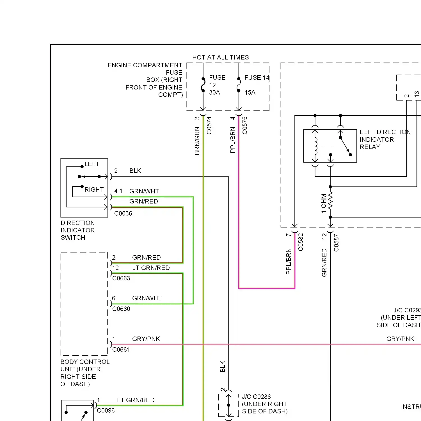Image resolution: width=421 pixels, height=421 pixels.
Task: Click the relay switch contact symbol
Action: pyautogui.click(x=345, y=146)
